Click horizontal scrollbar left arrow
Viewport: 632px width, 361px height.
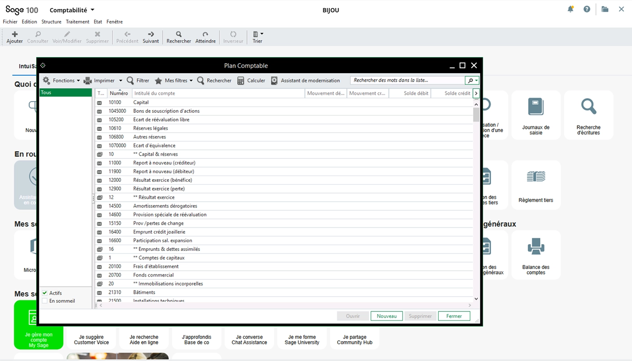(x=100, y=305)
